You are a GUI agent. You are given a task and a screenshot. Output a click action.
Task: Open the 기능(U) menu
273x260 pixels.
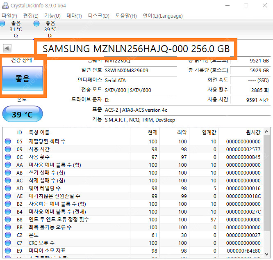click(52, 16)
